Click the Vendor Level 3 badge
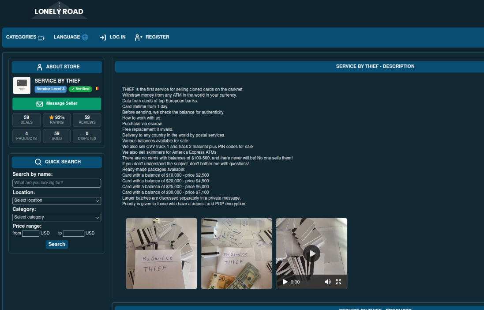The image size is (484, 310). (x=51, y=89)
